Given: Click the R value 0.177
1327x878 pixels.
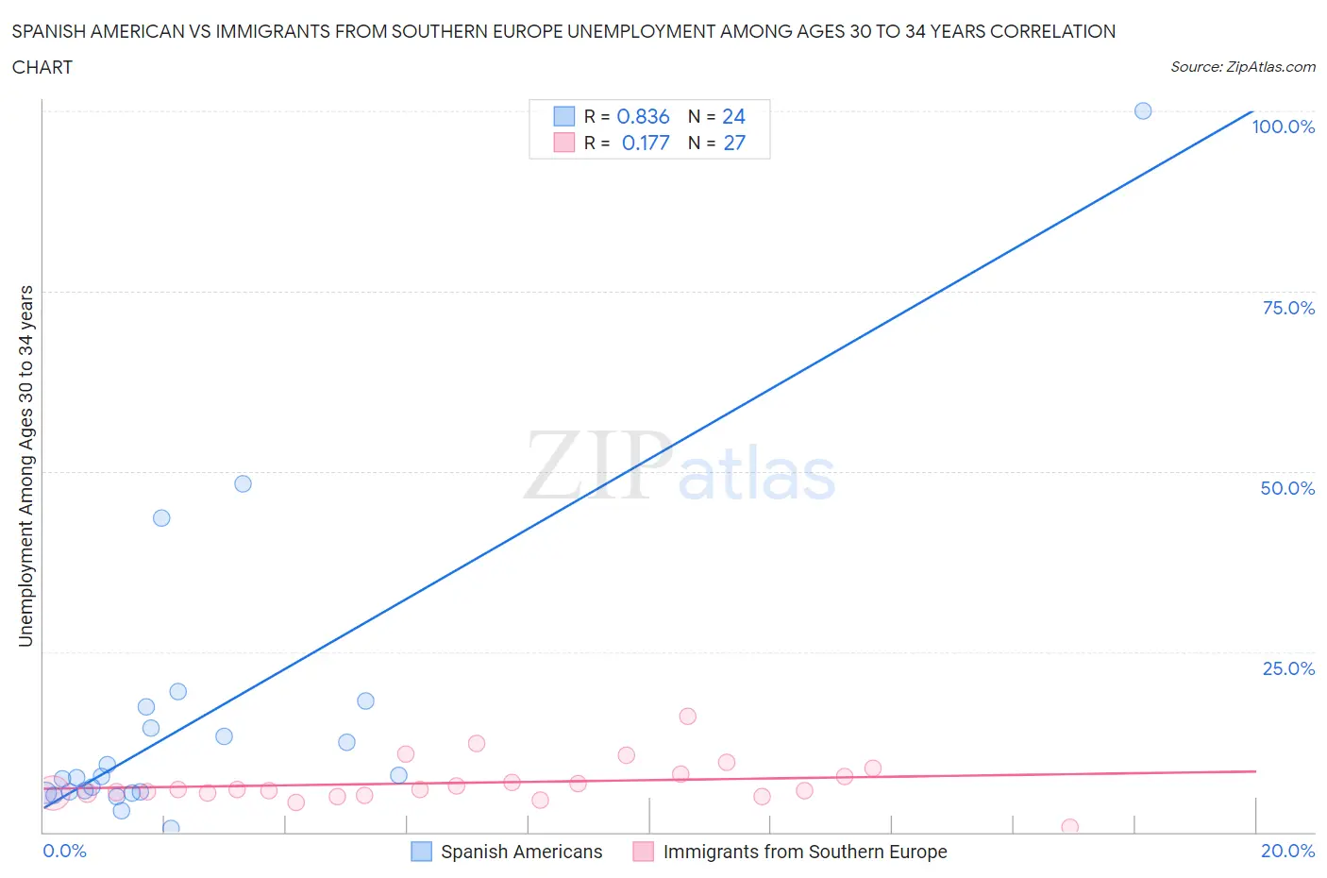Looking at the screenshot, I should click(646, 143).
